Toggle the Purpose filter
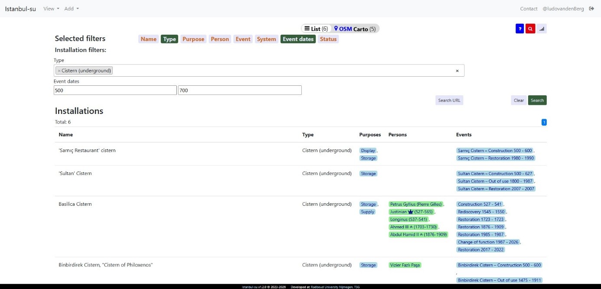601x289 pixels. (x=193, y=39)
